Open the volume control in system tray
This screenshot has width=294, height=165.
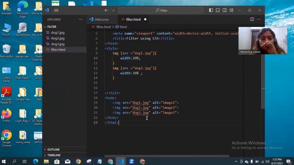point(267,162)
